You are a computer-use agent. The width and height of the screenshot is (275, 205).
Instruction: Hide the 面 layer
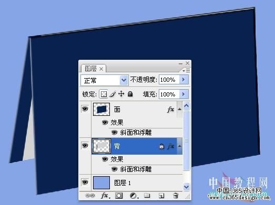click(85, 109)
